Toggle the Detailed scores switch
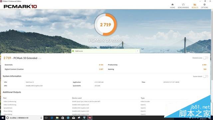This screenshot has width=213, height=120. 206,58
